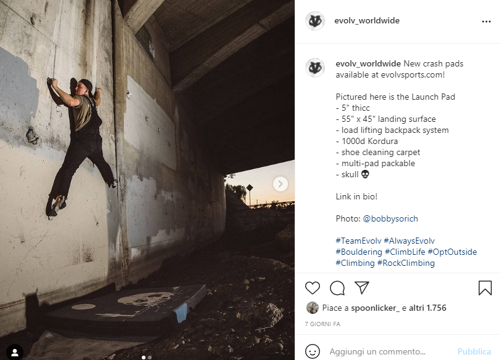Open the emoji picker smiley icon
Viewport: 500px width, 360px height.
[x=313, y=351]
